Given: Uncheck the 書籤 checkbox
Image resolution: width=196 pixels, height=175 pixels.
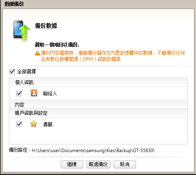Looking at the screenshot, I should pos(19,124).
